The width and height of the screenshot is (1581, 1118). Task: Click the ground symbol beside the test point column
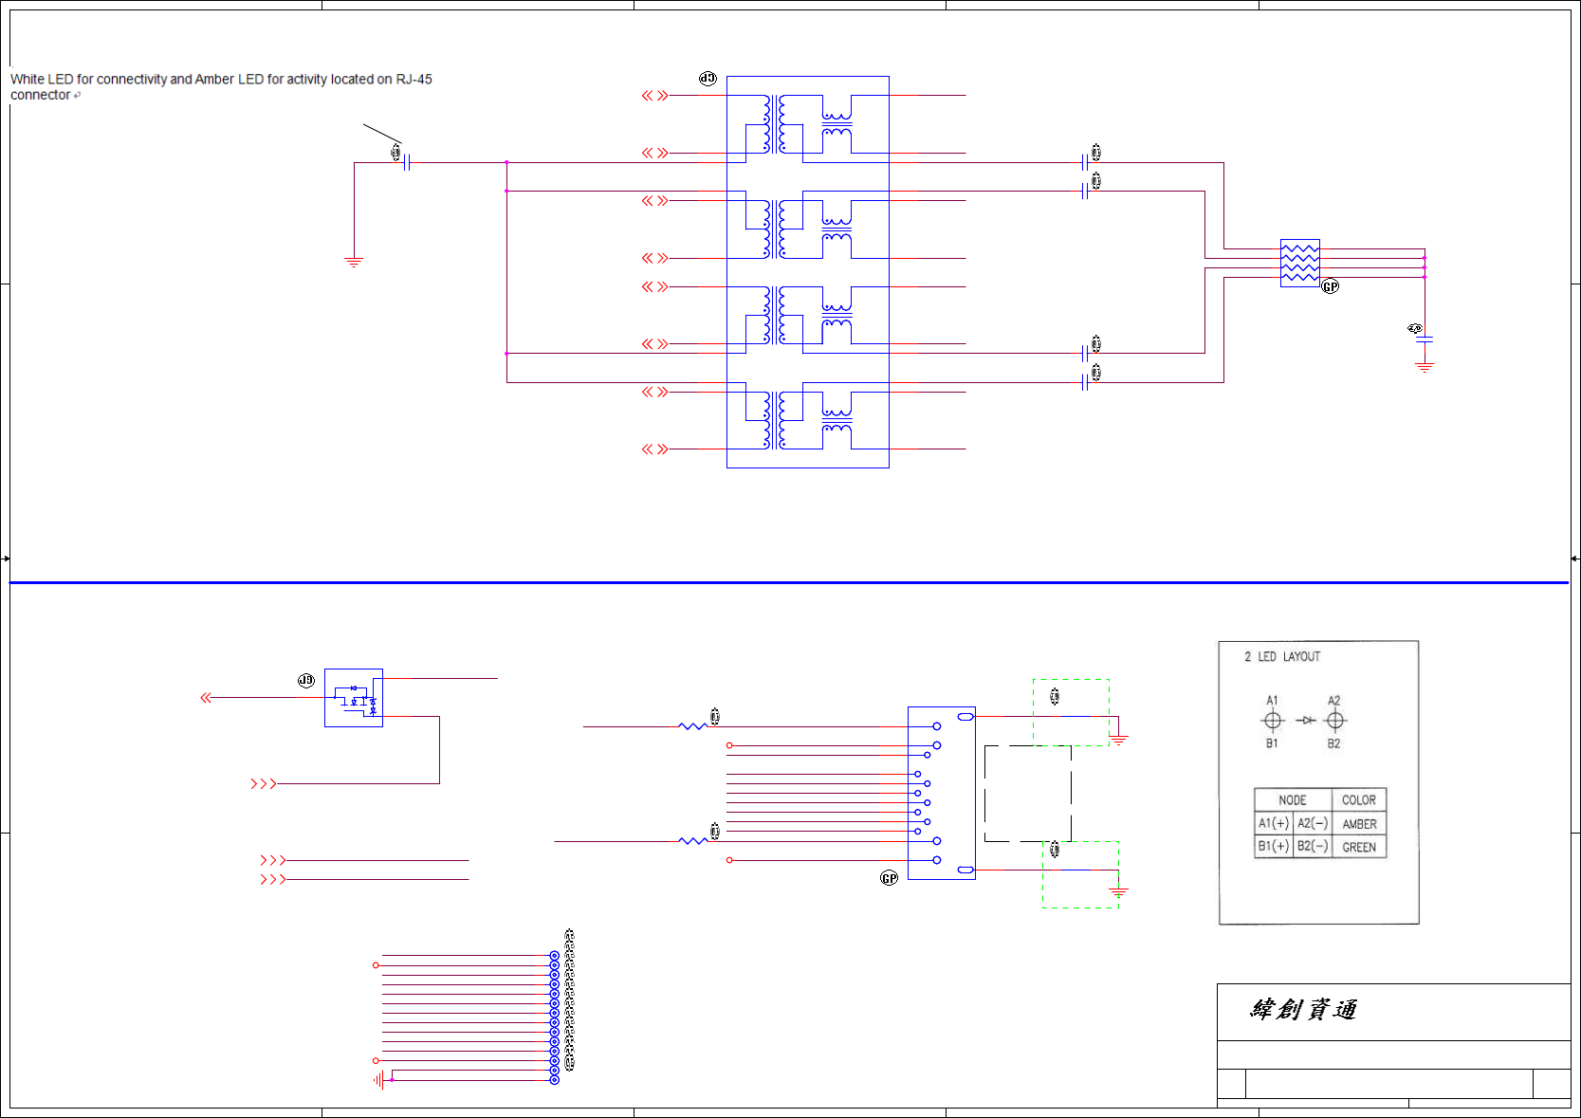379,1079
